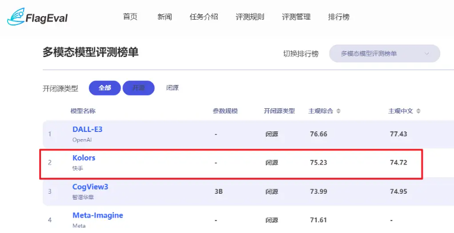Open the 排行榜 nav item

point(338,17)
